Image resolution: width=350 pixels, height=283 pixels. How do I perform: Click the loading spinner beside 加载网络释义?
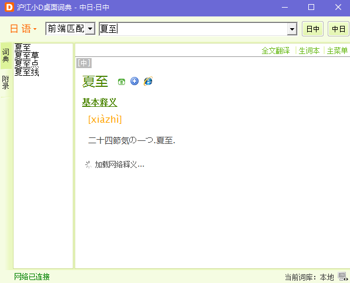(89, 165)
